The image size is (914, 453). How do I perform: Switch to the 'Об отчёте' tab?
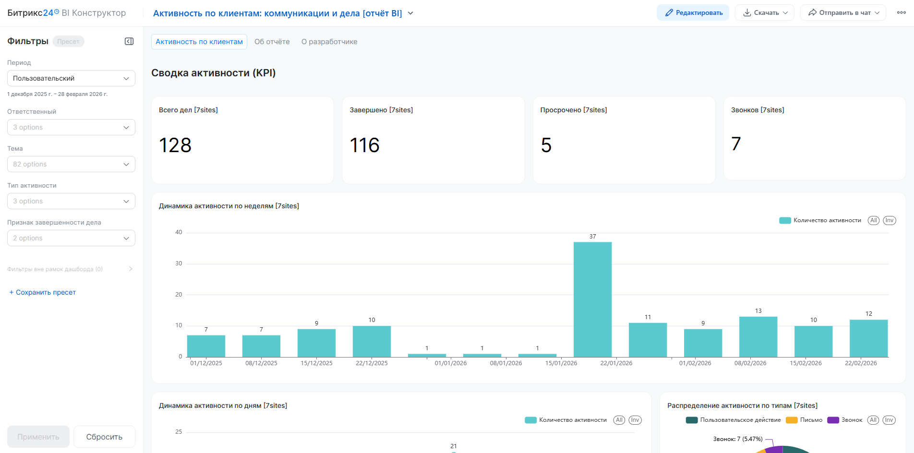[x=272, y=42]
